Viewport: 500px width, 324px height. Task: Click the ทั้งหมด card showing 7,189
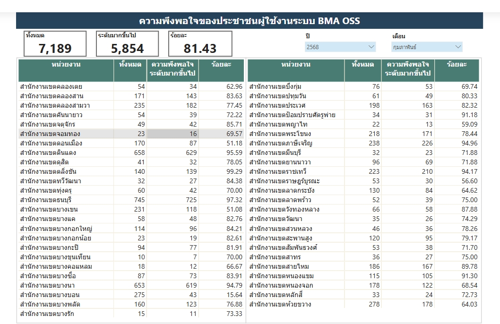click(55, 43)
